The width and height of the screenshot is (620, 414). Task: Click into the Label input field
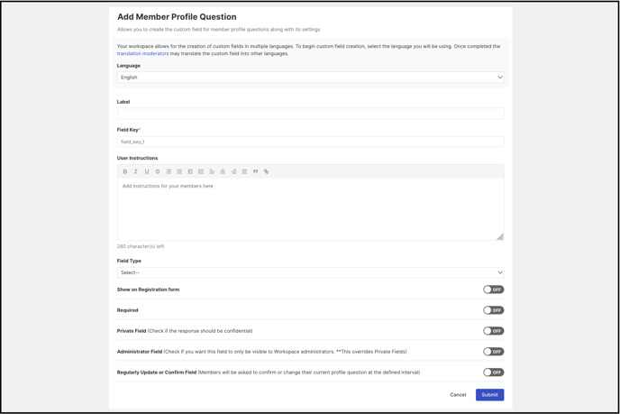click(310, 114)
